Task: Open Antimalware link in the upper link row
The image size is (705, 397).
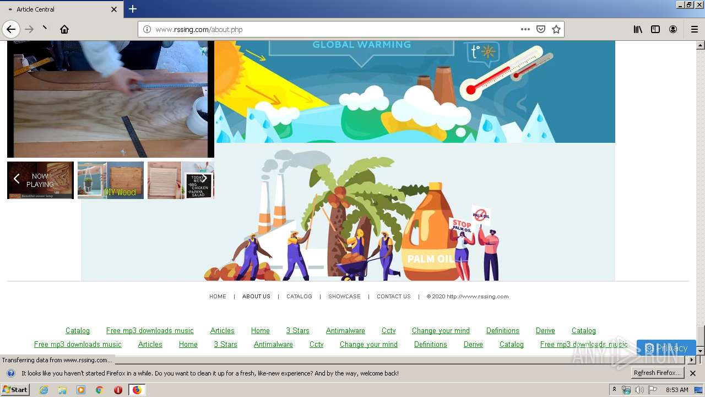Action: click(x=345, y=331)
